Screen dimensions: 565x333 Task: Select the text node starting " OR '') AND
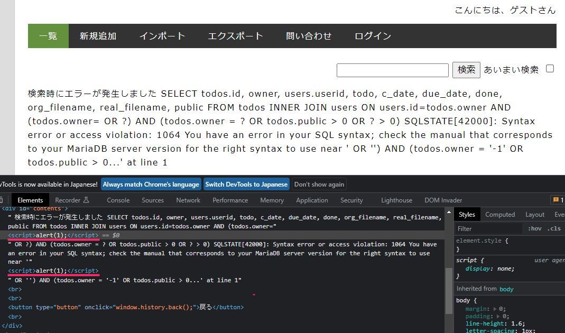[125, 280]
